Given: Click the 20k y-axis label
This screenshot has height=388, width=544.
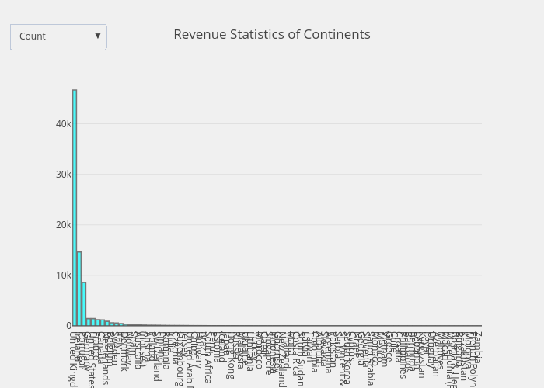Looking at the screenshot, I should tap(64, 225).
